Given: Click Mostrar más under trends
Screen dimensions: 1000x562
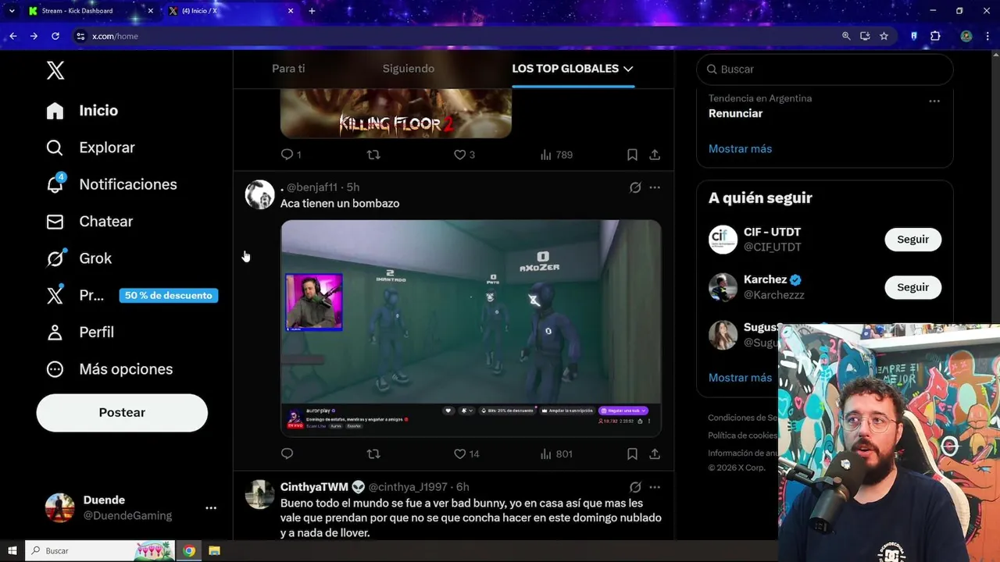Looking at the screenshot, I should point(740,149).
